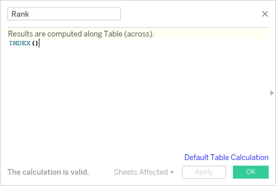Click the calculation validity status message

click(48, 172)
